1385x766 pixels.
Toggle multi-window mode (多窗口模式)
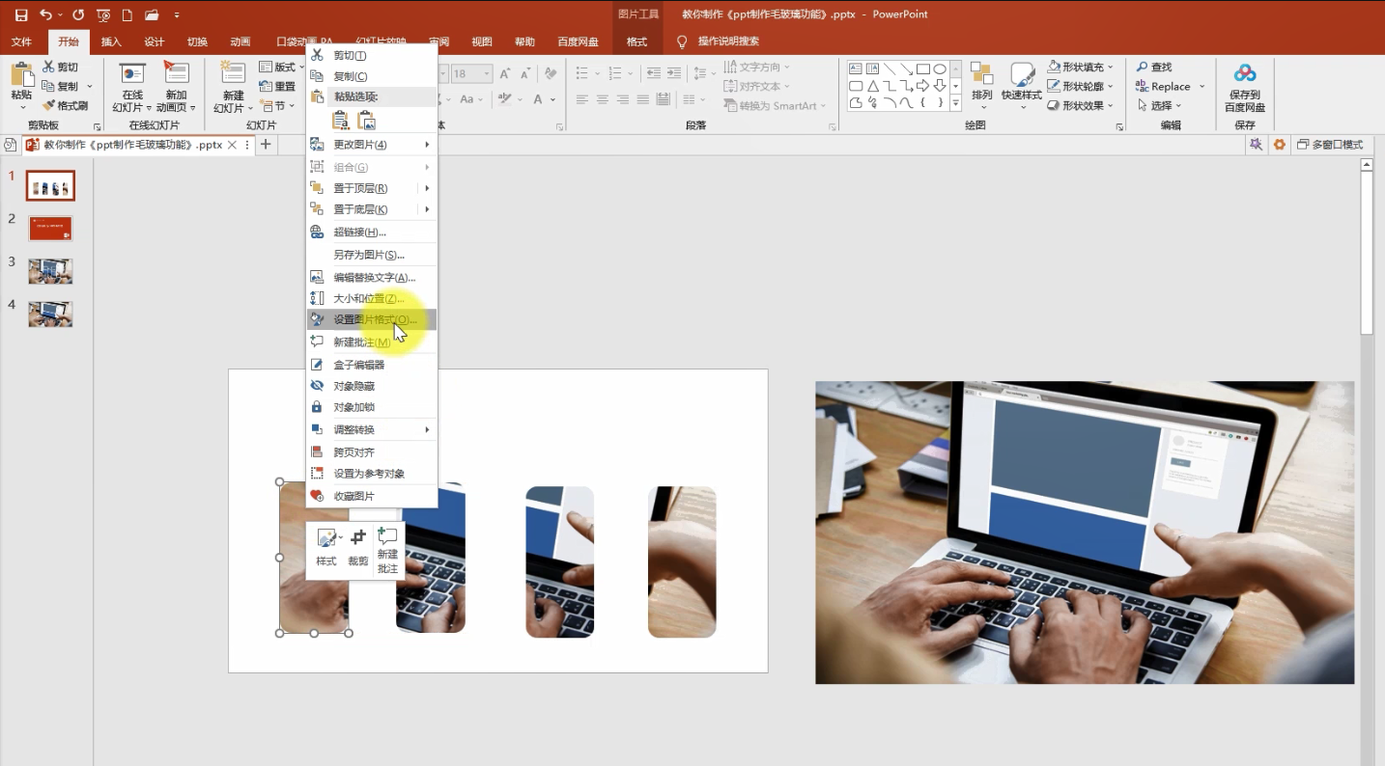tap(1330, 145)
